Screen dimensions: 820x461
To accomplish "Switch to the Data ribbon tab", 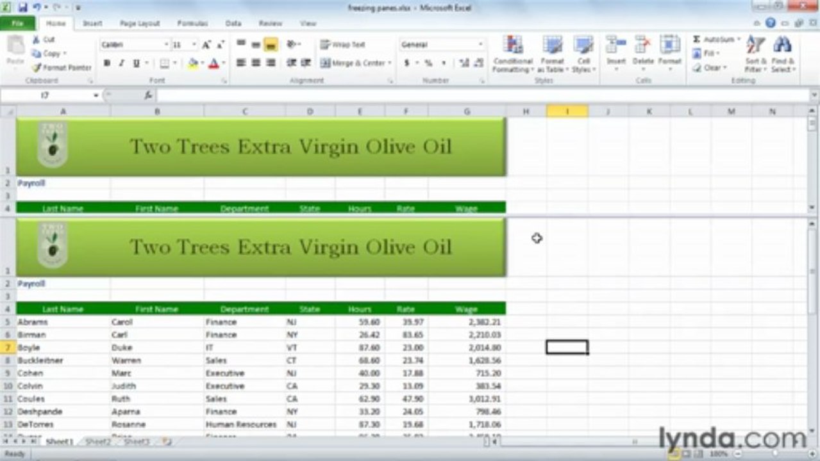I will tap(233, 23).
